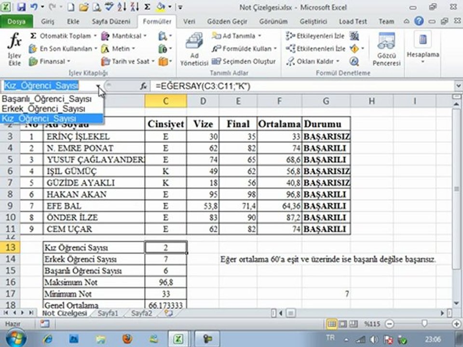Click Seçimden Oluştur create from selection
Screen dimensions: 463x347
244,61
